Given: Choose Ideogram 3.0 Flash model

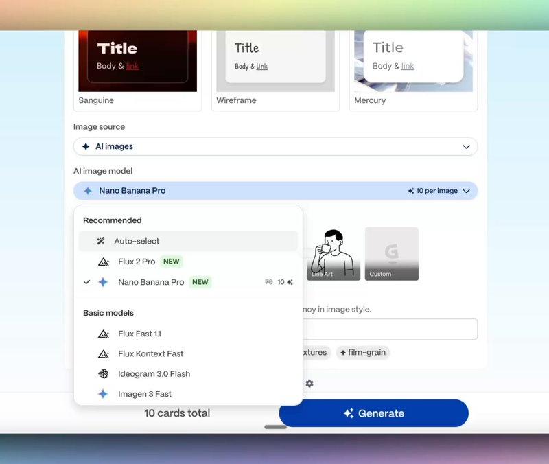Looking at the screenshot, I should point(188,373).
